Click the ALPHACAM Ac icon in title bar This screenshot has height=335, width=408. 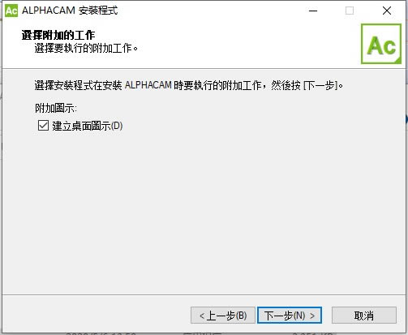[11, 11]
